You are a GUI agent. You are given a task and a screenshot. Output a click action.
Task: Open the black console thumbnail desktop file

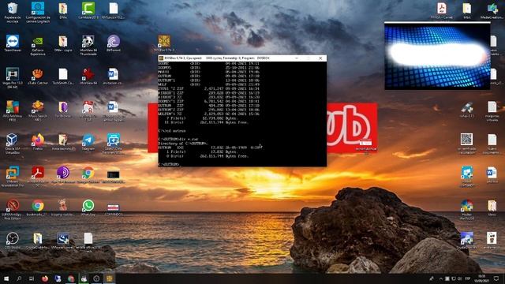point(114,174)
